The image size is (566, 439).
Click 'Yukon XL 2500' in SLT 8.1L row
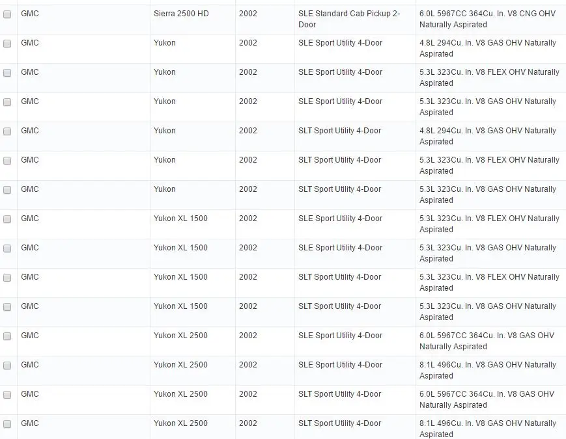[x=180, y=423]
